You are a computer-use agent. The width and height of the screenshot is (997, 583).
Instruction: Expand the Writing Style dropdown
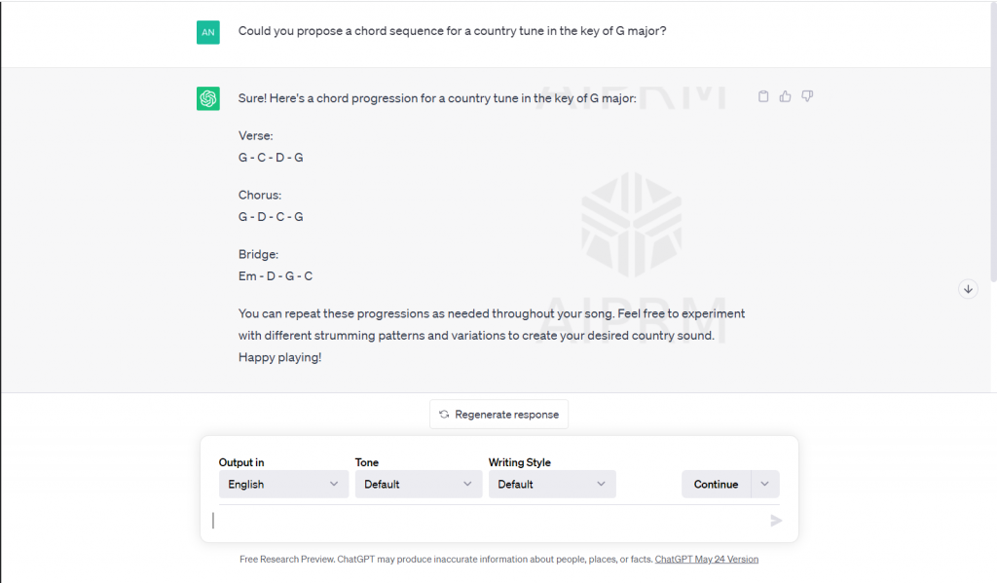551,484
